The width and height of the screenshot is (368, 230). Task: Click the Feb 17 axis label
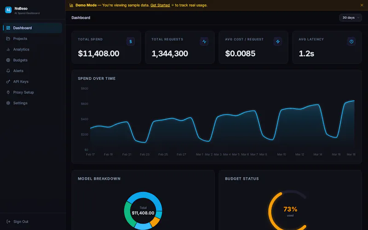[x=90, y=155]
